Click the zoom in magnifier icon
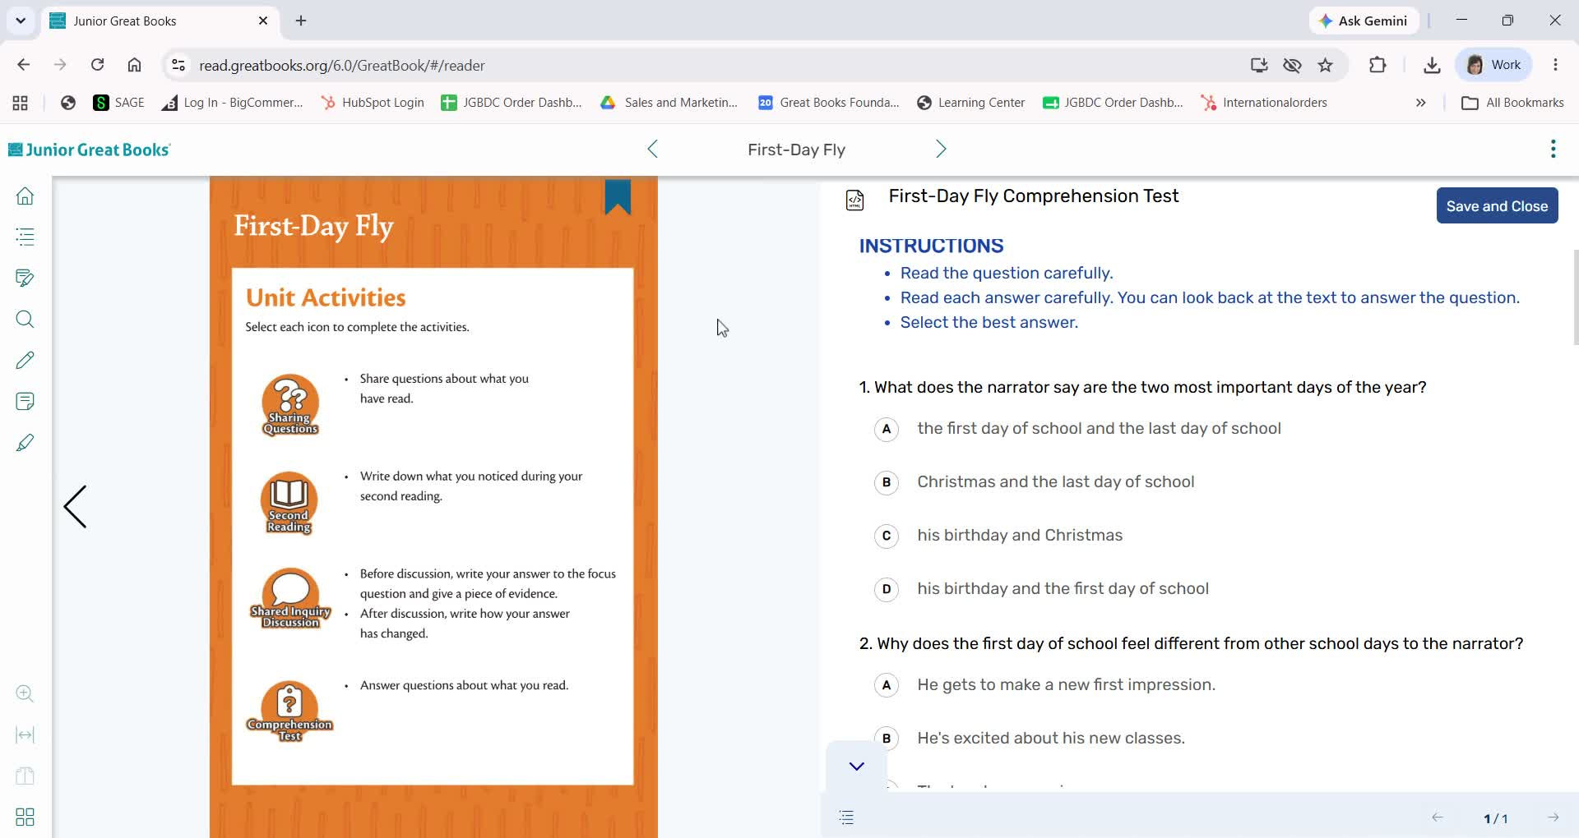Screen dimensions: 1579x838 click(x=25, y=693)
